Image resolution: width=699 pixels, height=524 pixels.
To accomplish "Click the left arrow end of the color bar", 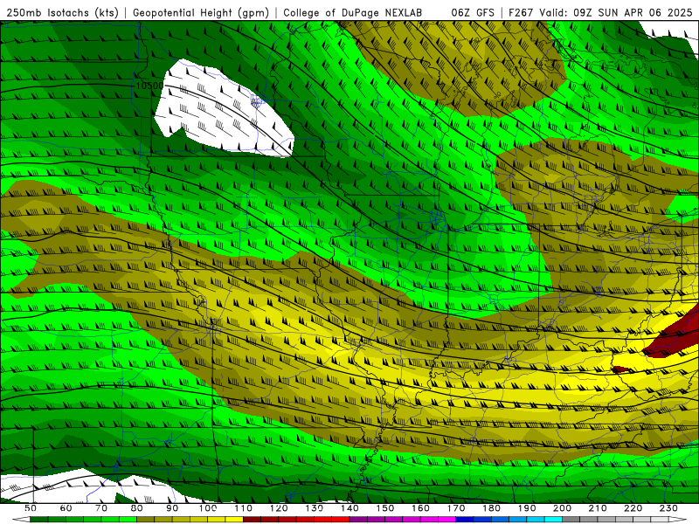I will [21, 520].
